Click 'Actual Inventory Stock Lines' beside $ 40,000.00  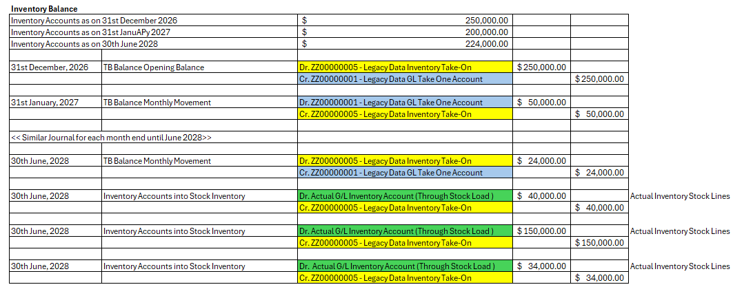(x=680, y=196)
